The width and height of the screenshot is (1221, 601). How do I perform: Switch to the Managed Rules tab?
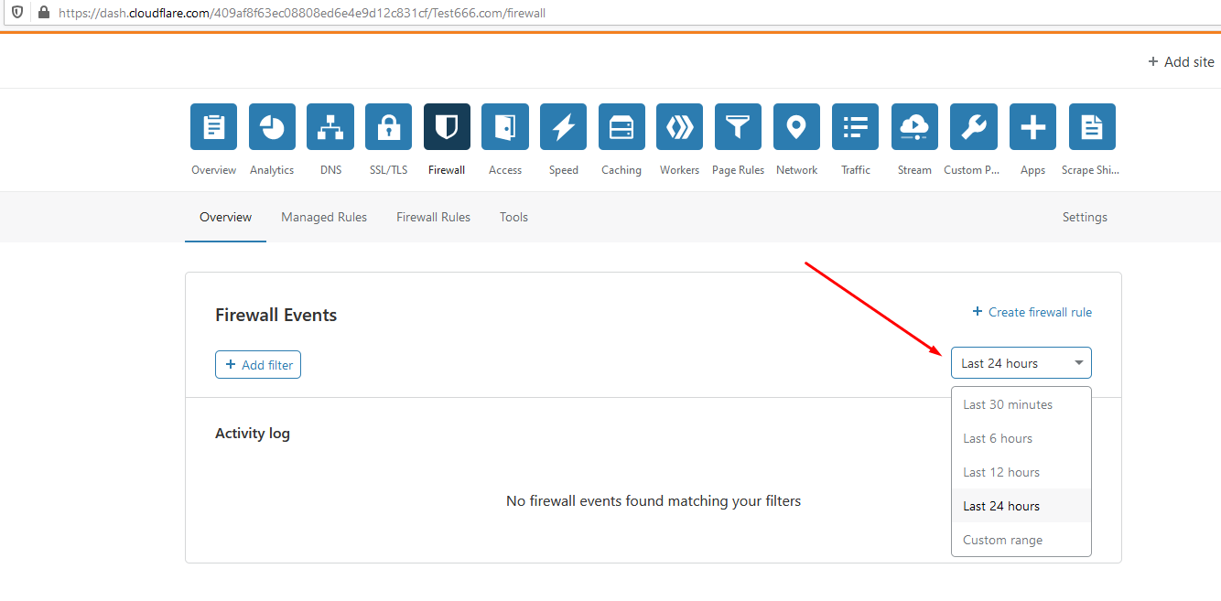(324, 217)
